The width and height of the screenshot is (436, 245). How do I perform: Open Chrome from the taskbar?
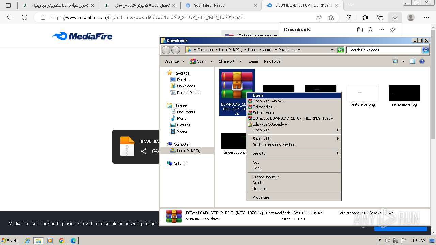(62, 241)
